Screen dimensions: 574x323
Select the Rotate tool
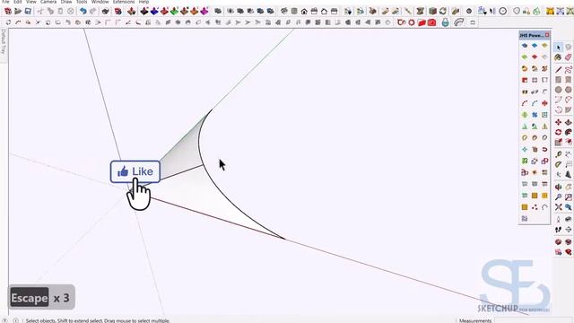pos(558,132)
